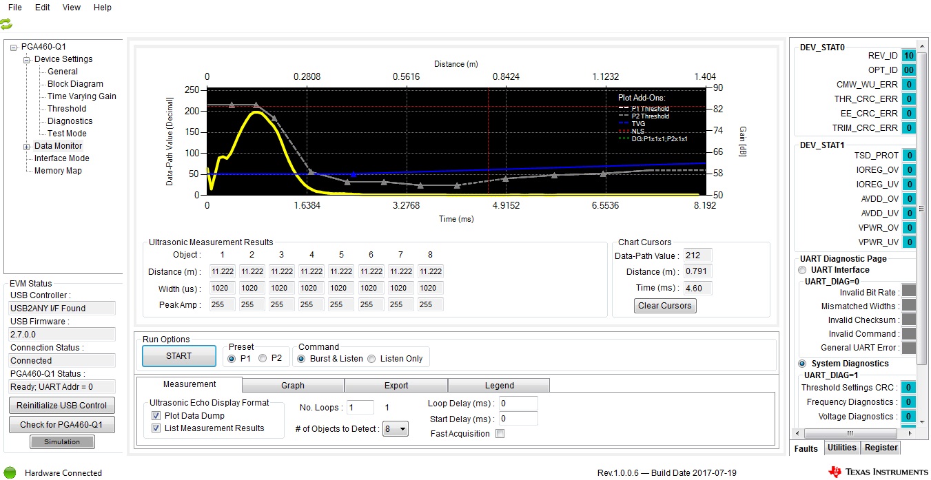This screenshot has width=931, height=480.
Task: Open General under Device Settings
Action: pos(63,72)
